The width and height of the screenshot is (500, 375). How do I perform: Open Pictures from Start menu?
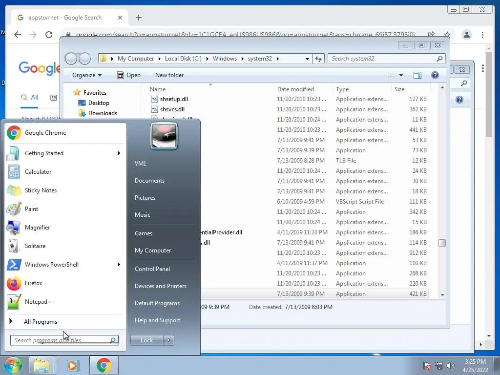point(145,198)
